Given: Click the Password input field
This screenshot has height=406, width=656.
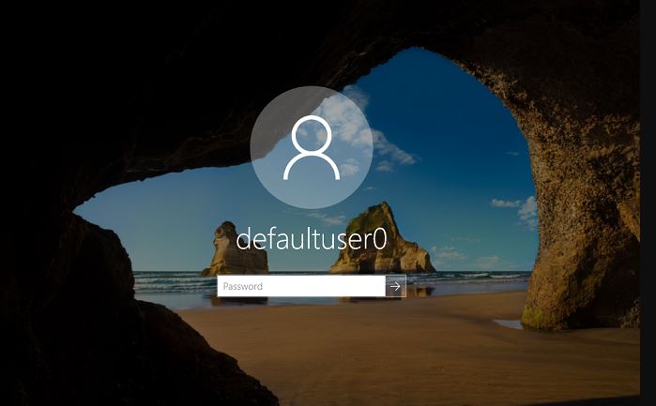Looking at the screenshot, I should [x=301, y=286].
